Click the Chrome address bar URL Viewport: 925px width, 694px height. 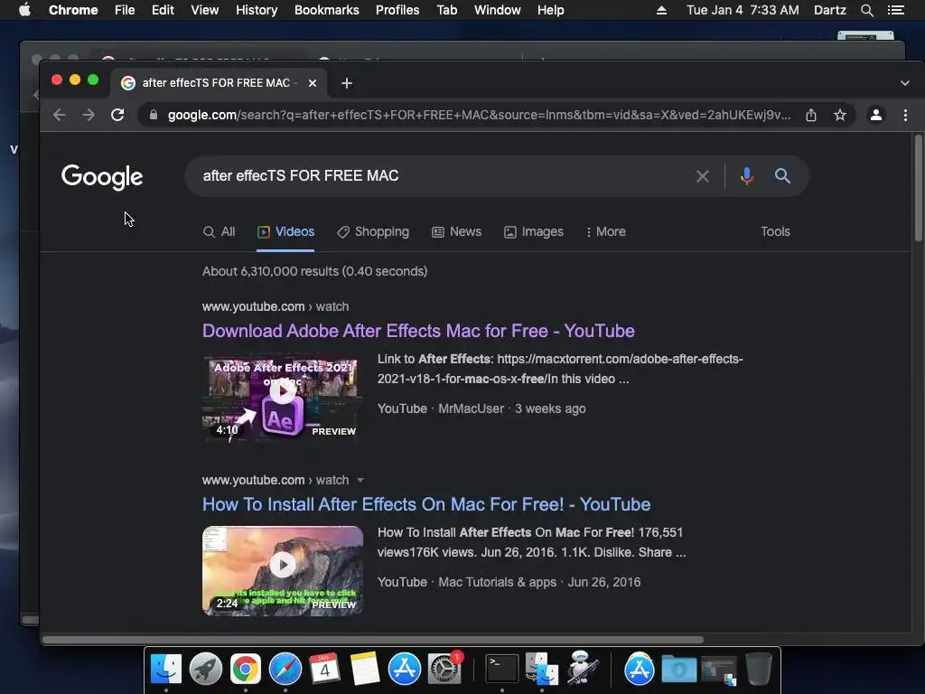[x=479, y=115]
